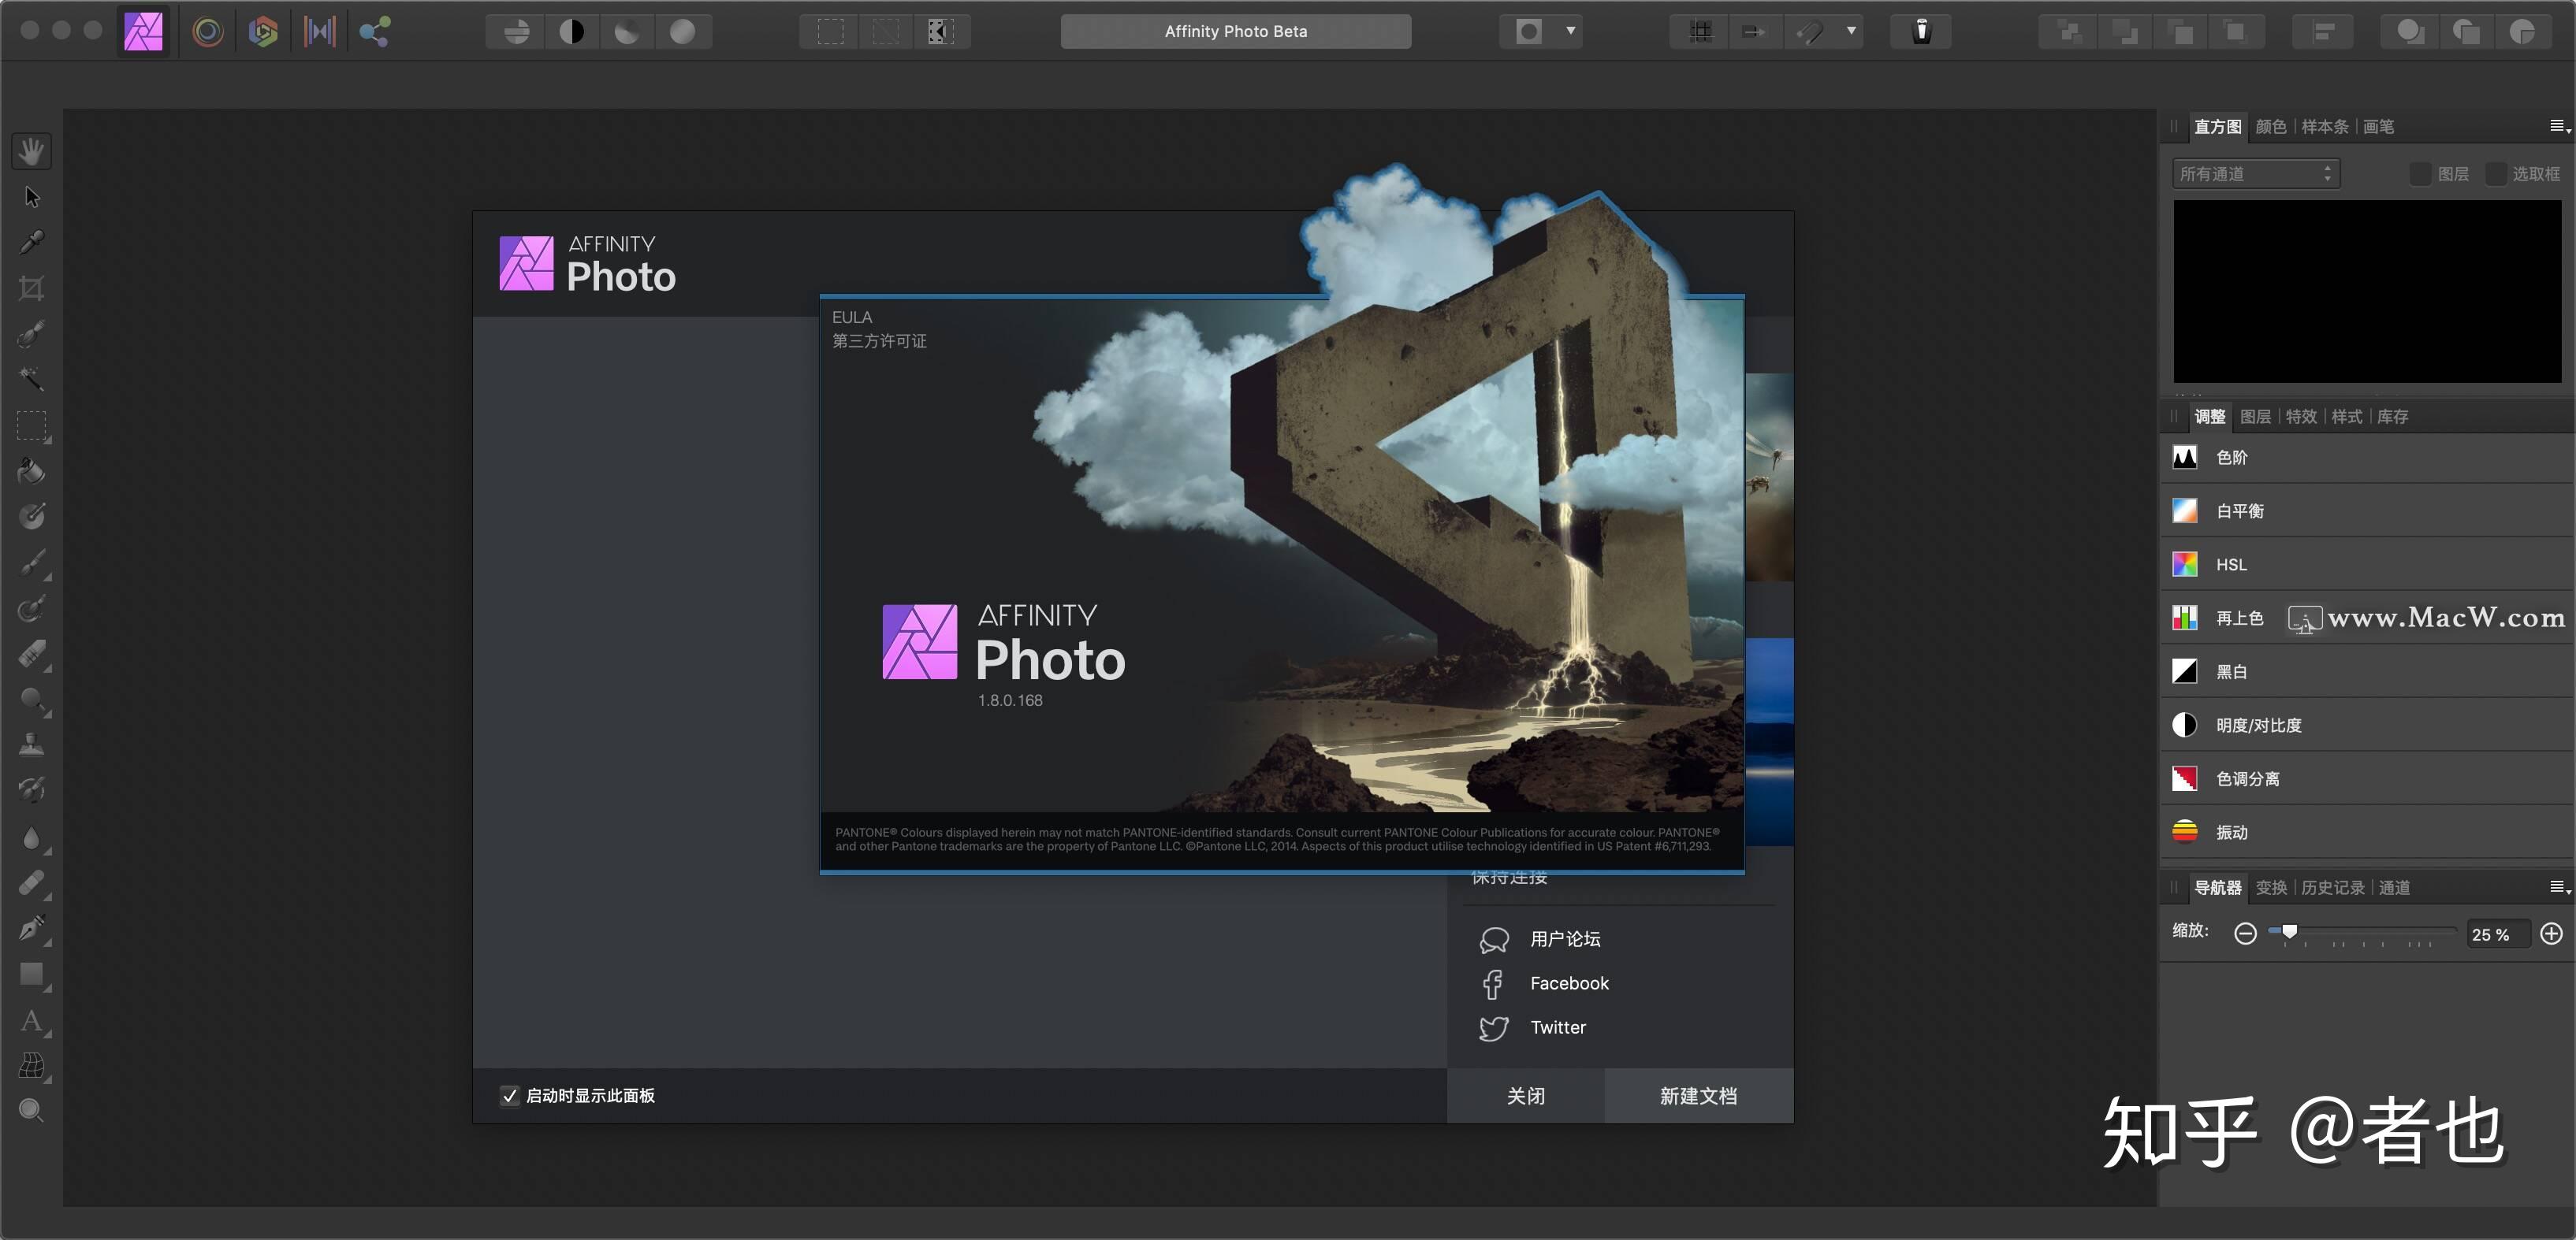Image resolution: width=2576 pixels, height=1240 pixels.
Task: Select the Rectangle shape tool
Action: click(x=31, y=975)
